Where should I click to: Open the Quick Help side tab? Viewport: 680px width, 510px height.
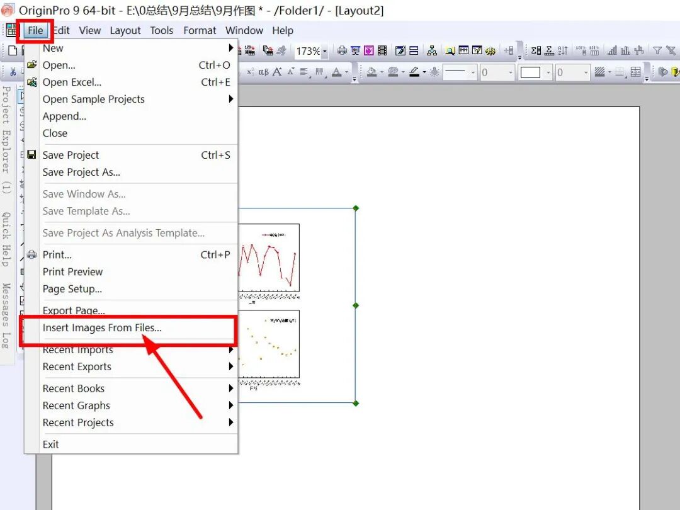[6, 239]
